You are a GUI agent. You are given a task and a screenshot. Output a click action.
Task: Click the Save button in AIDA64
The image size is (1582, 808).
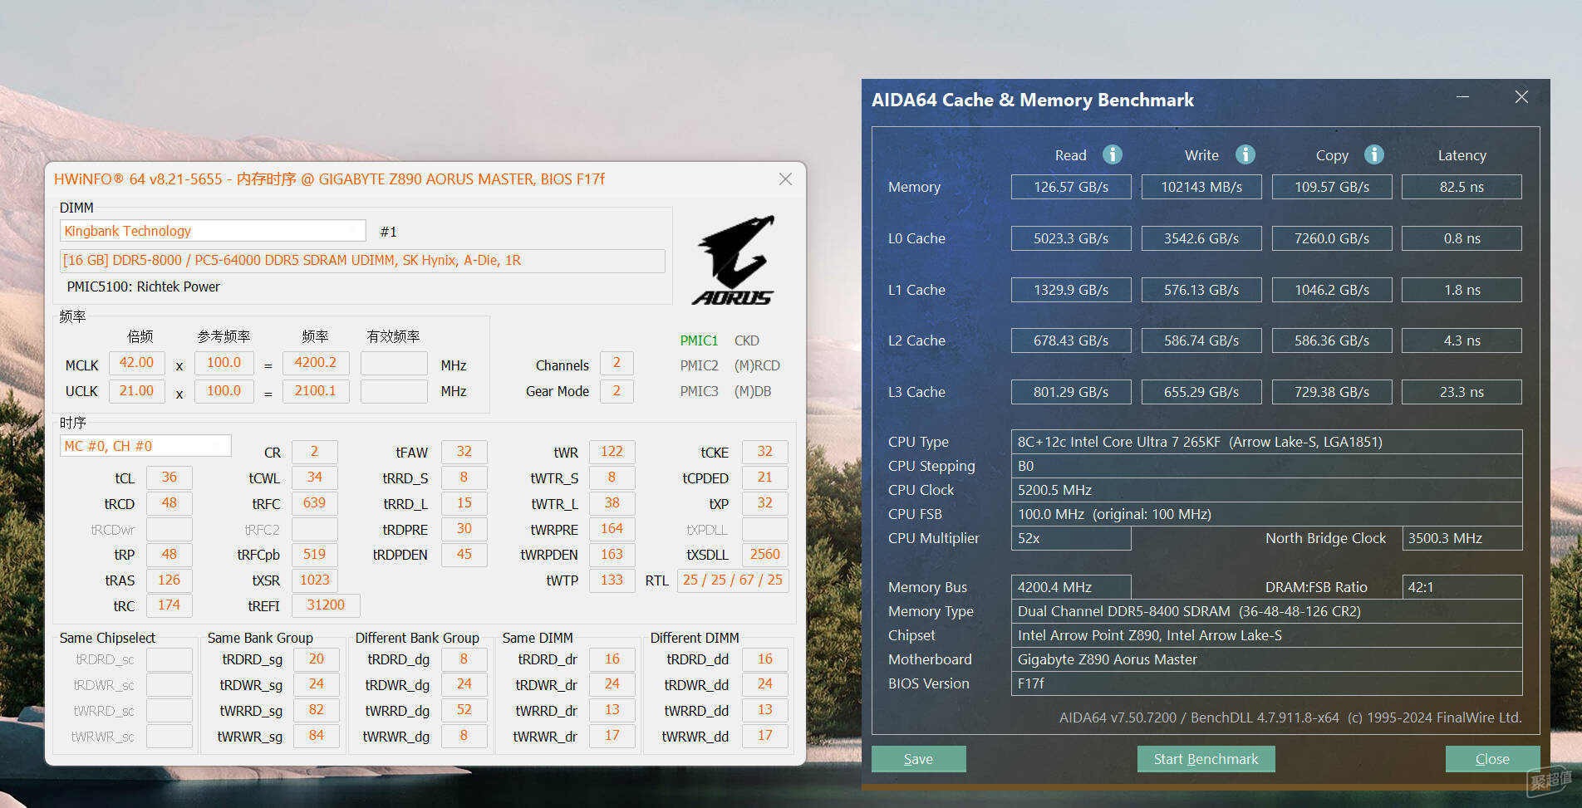[918, 759]
